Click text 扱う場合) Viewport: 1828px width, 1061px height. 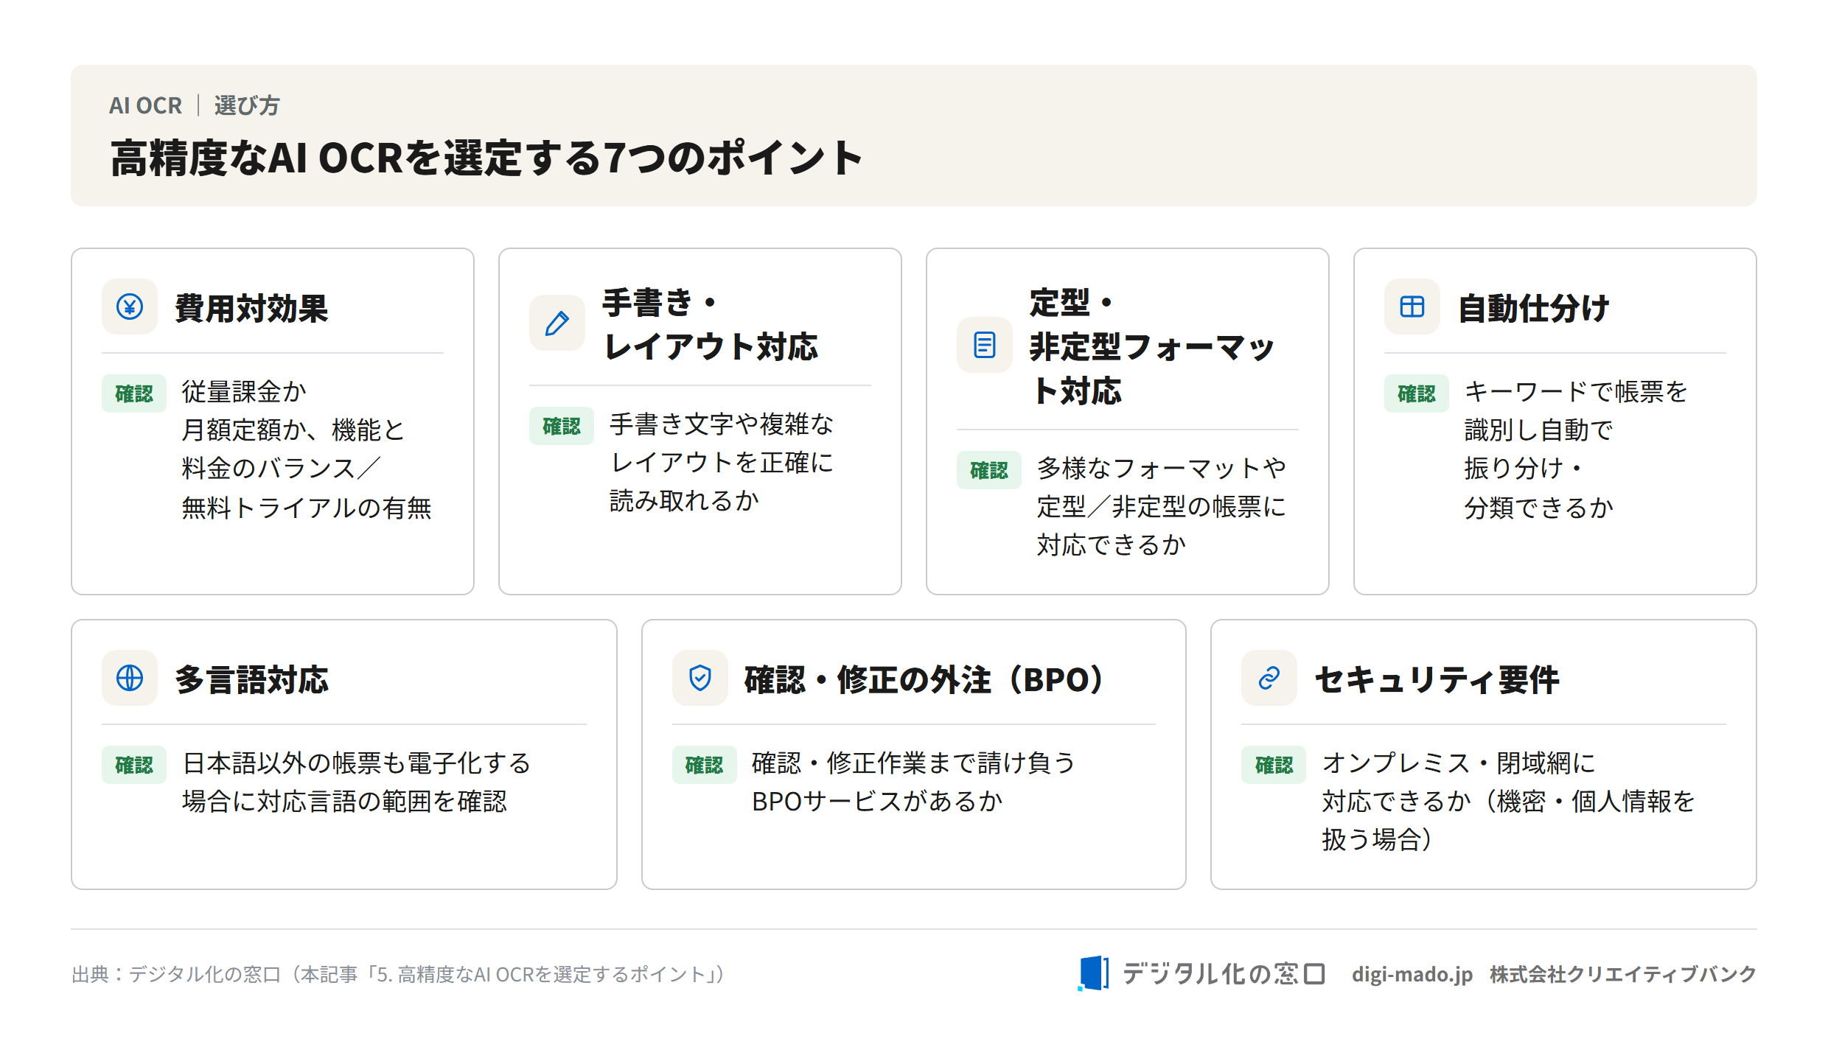pyautogui.click(x=1377, y=839)
